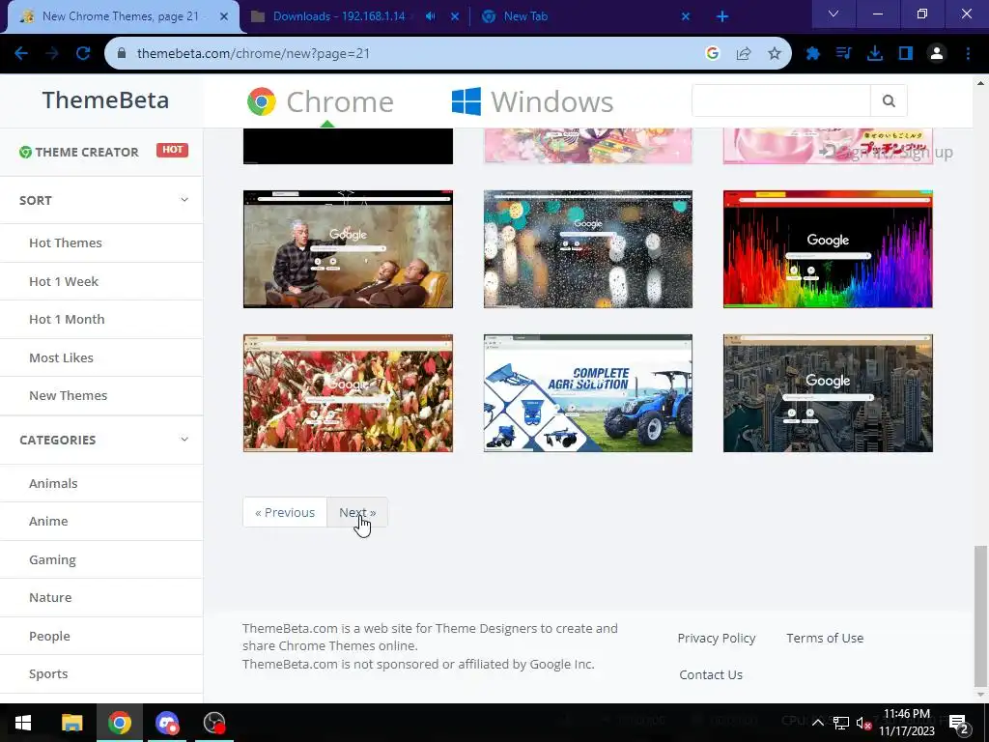989x742 pixels.
Task: Open the notification center icon
Action: click(x=959, y=723)
